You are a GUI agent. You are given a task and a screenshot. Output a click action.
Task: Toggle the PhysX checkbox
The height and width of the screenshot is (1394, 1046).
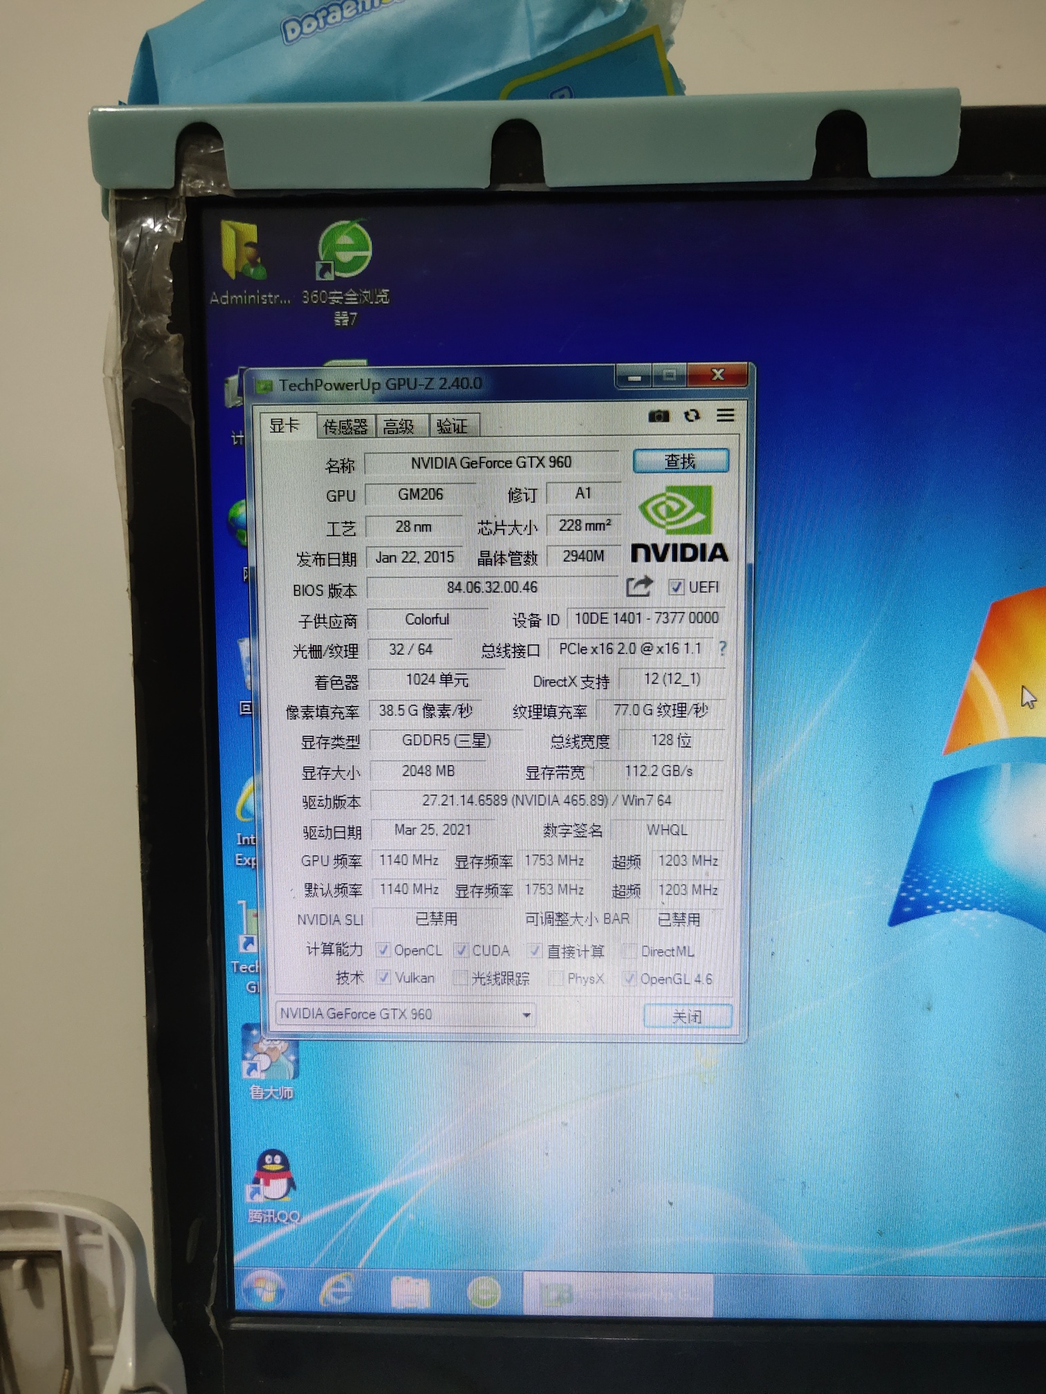556,978
